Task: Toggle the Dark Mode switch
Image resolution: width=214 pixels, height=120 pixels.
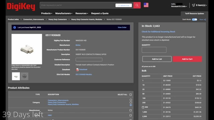Action: pos(195,19)
